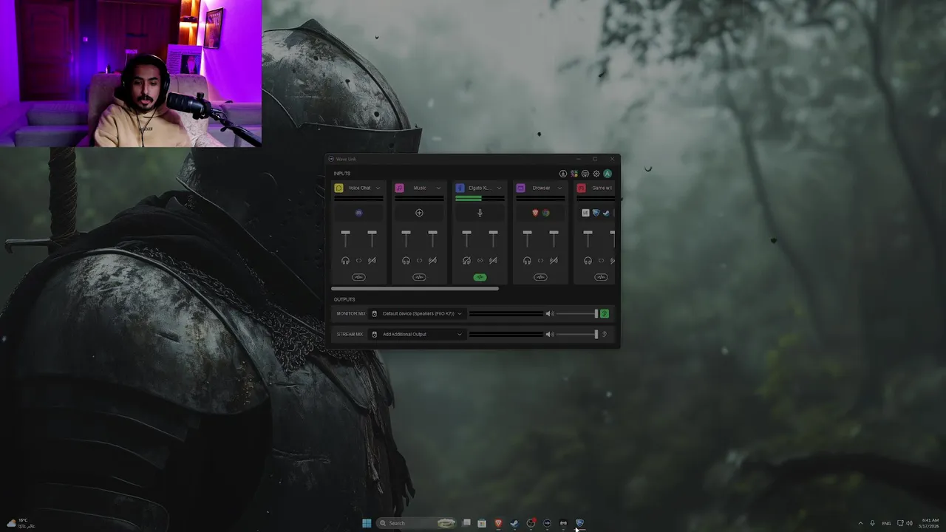Image resolution: width=946 pixels, height=532 pixels.
Task: Mute the Stream Mix output speaker
Action: point(549,335)
